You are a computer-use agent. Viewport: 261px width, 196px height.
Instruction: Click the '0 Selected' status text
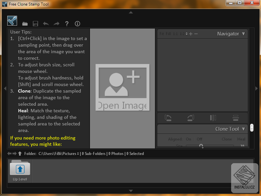click(x=135, y=154)
